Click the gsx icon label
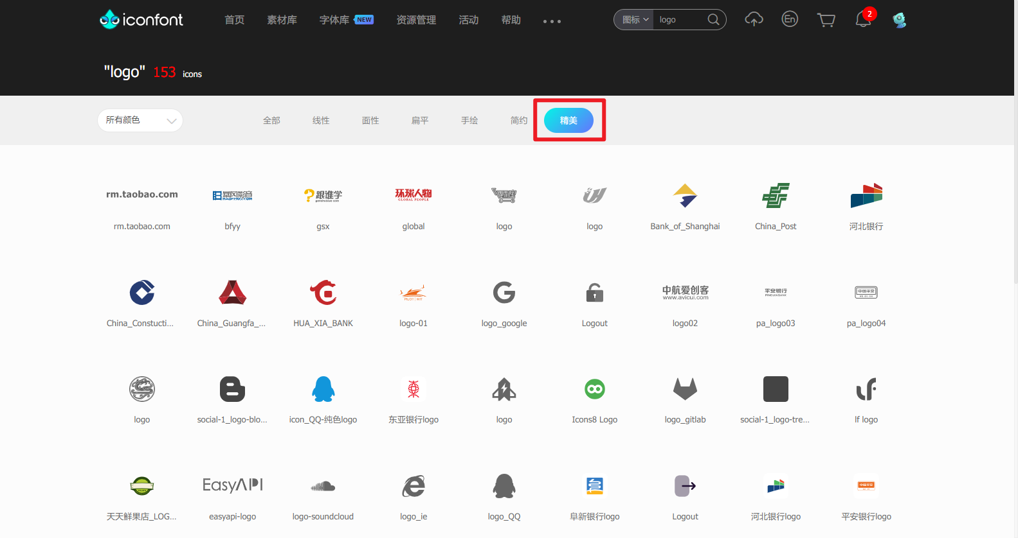Viewport: 1018px width, 538px height. click(x=323, y=227)
